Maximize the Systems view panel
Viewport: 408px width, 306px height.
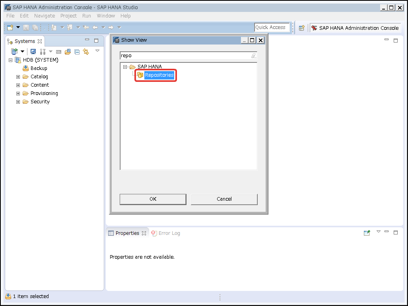[x=96, y=40]
